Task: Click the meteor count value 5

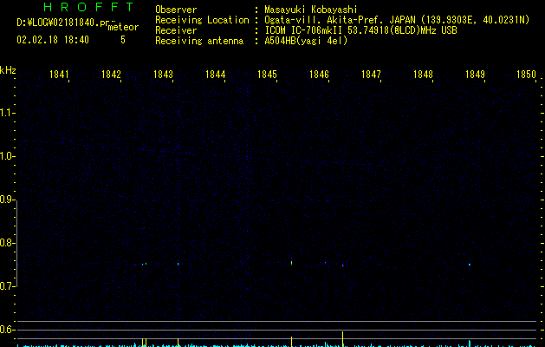Action: tap(123, 40)
